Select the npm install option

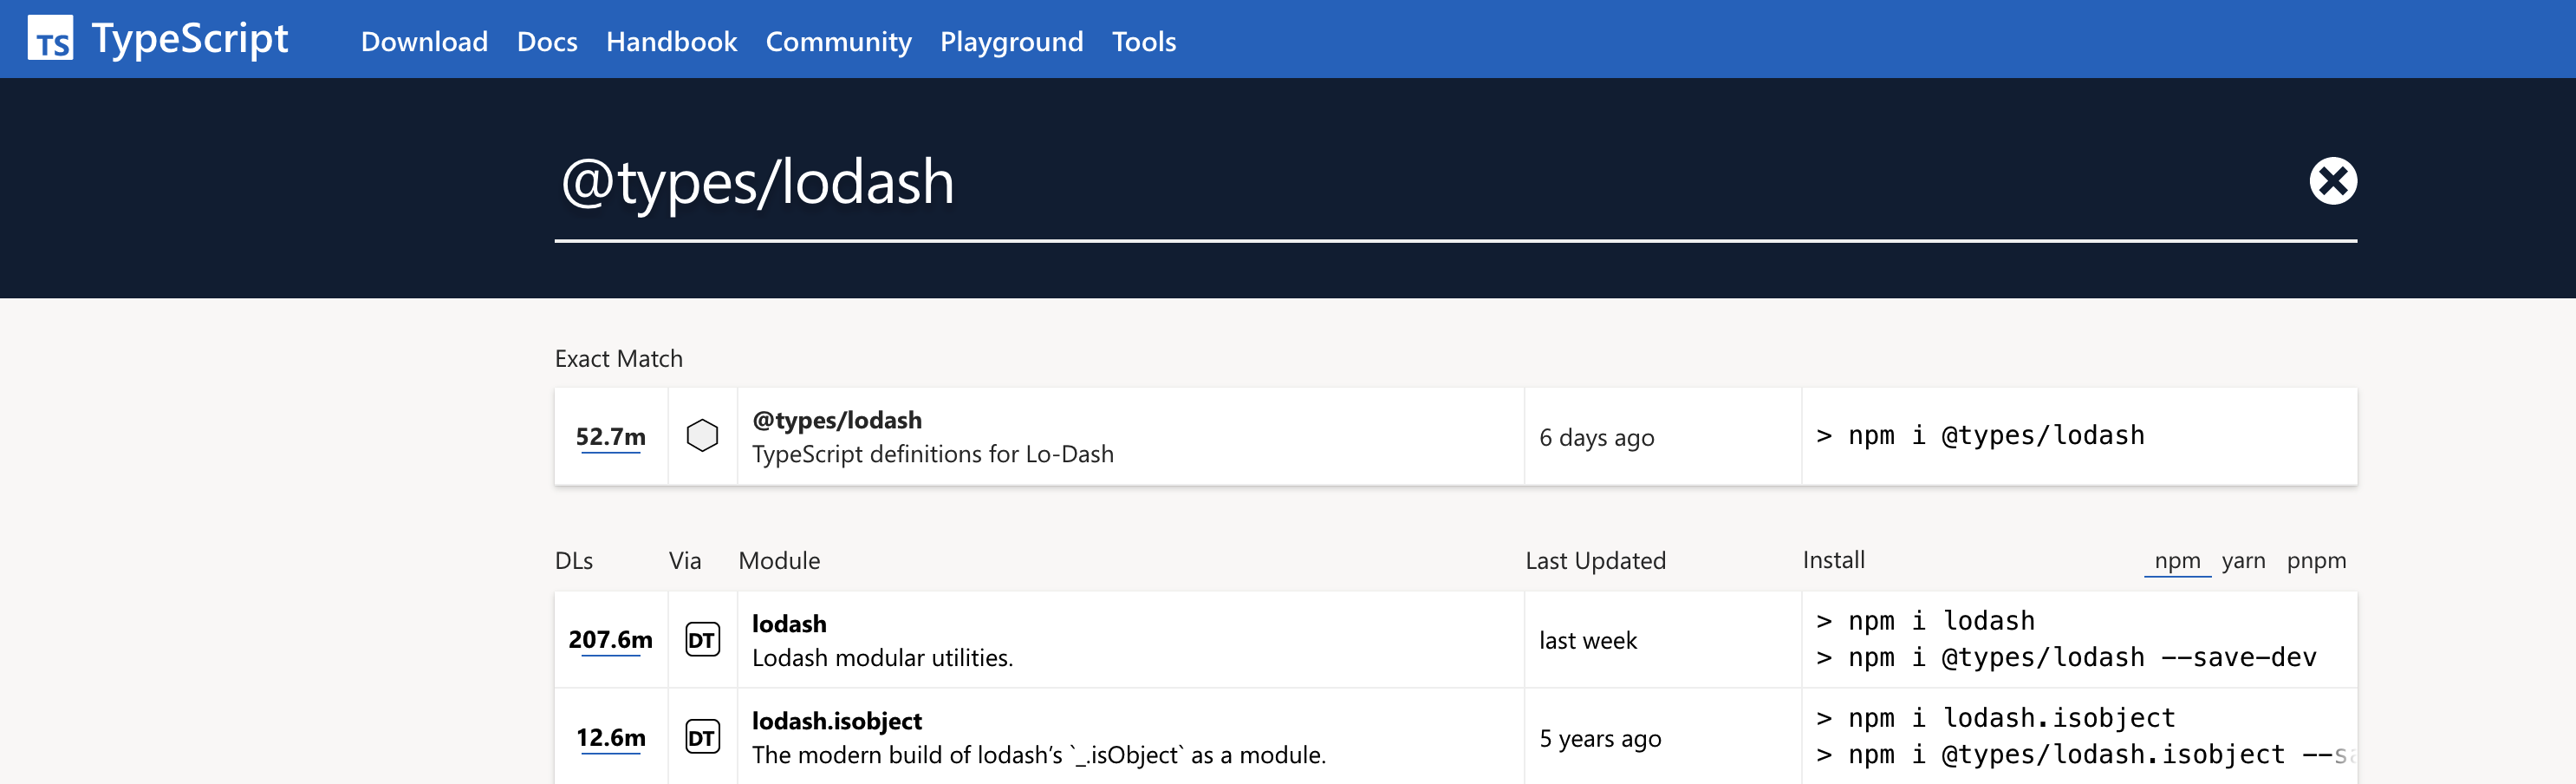coord(2176,561)
